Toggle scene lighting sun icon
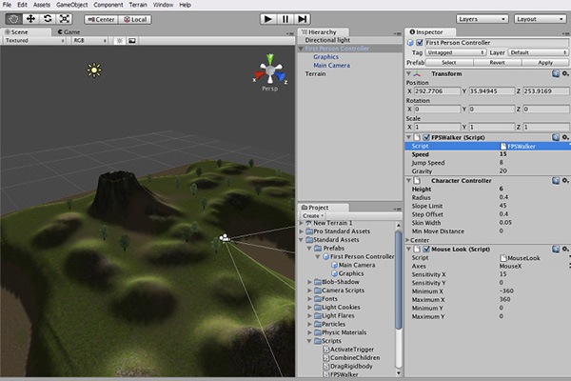This screenshot has height=381, width=571. click(120, 41)
